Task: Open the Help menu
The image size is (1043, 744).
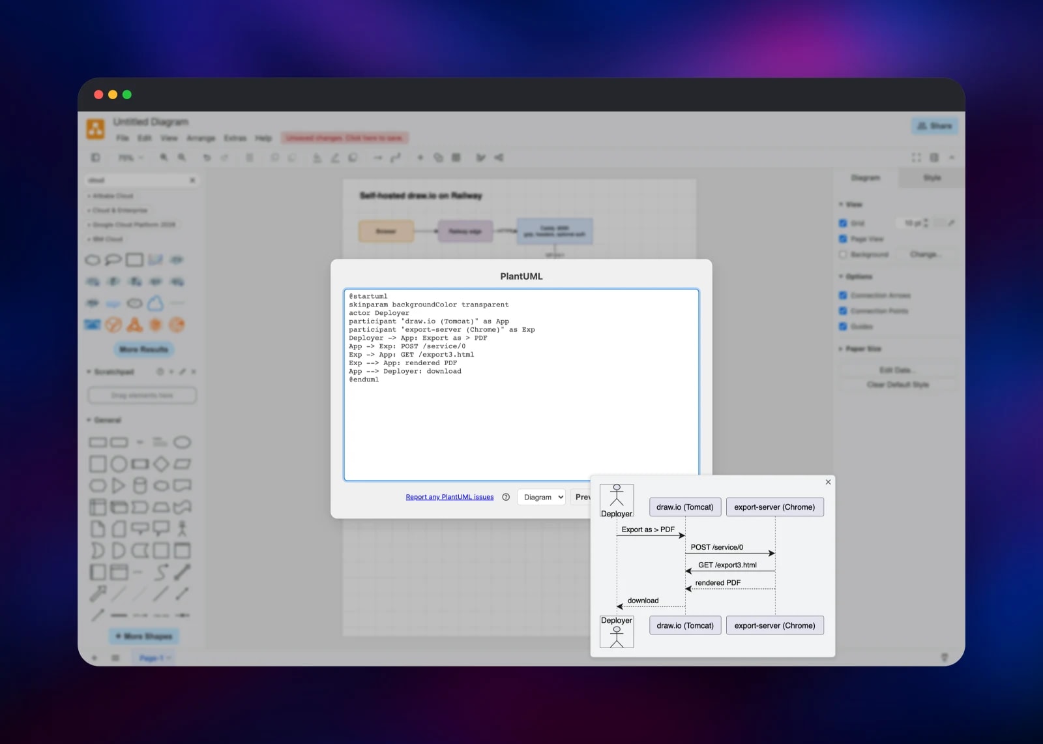Action: (263, 138)
